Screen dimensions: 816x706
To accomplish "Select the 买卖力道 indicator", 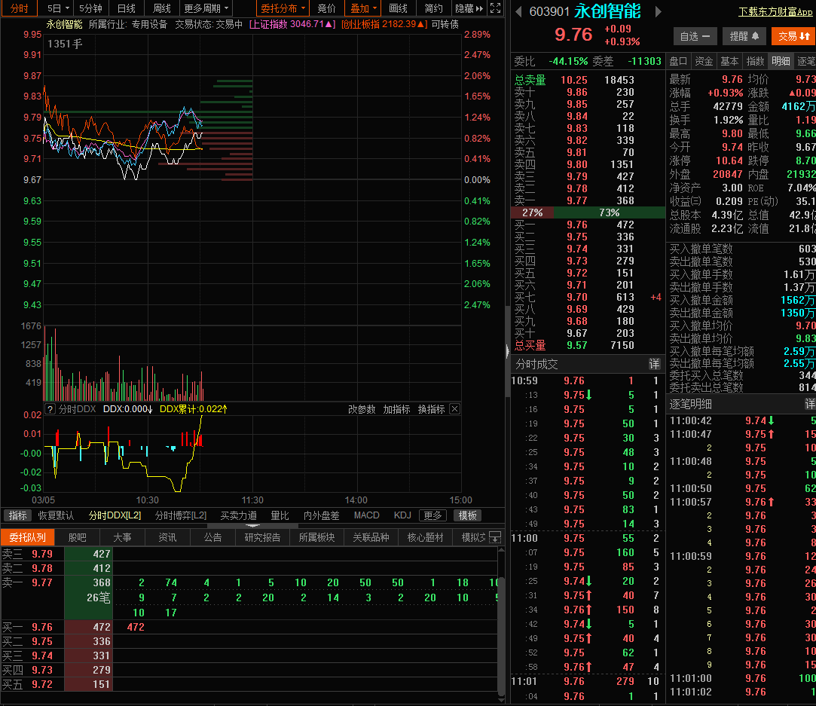I will click(x=238, y=515).
